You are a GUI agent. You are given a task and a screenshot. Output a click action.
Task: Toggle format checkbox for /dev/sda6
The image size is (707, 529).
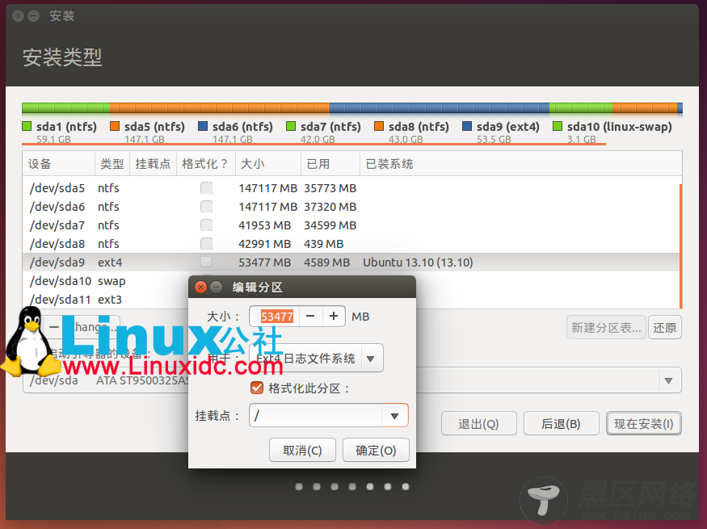coord(207,207)
